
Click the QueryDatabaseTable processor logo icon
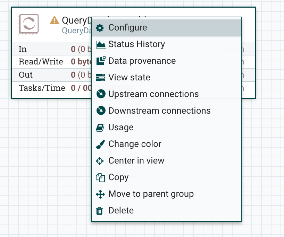(28, 23)
